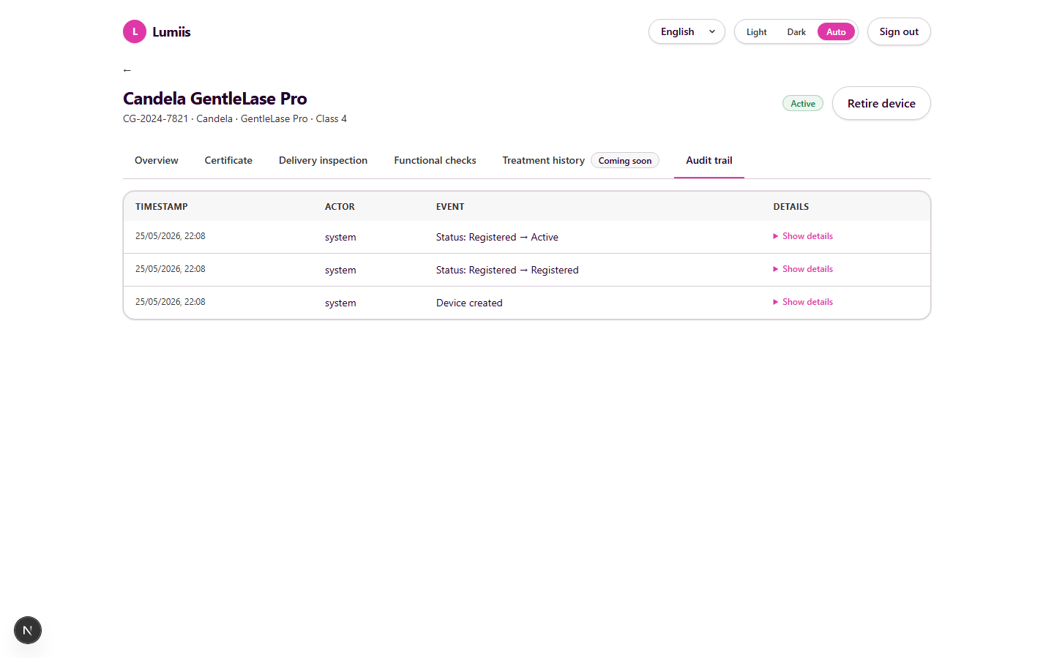The width and height of the screenshot is (1054, 658).
Task: Click the Lumiis brand name
Action: (x=171, y=31)
